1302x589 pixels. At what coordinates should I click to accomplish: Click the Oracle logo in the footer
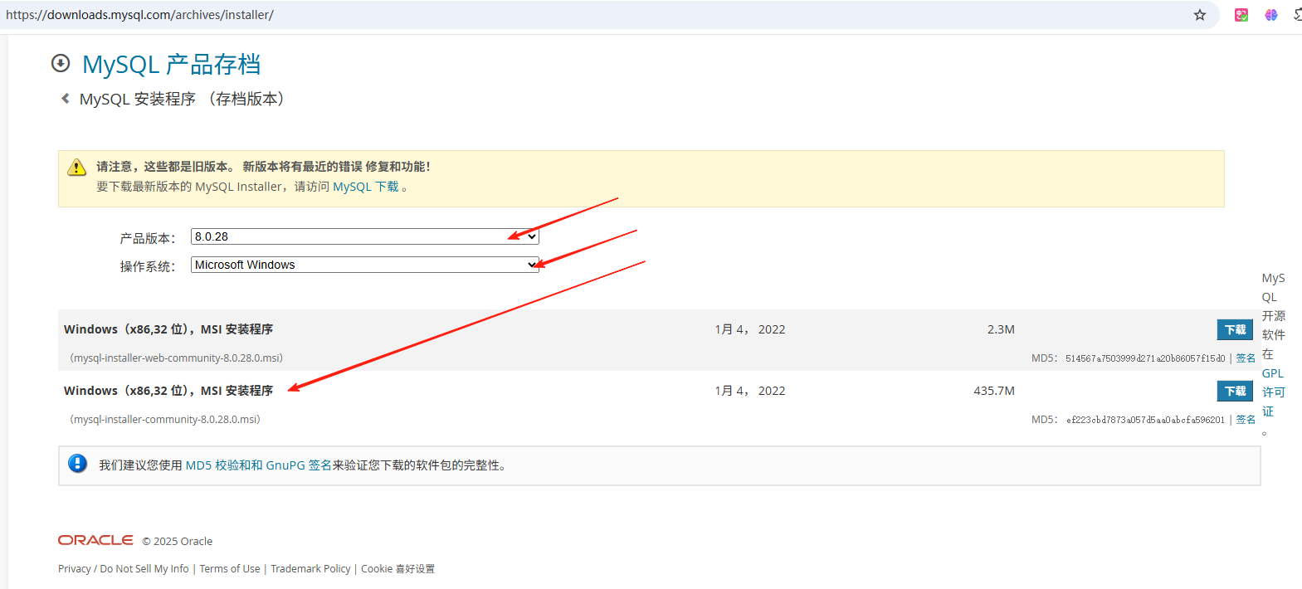(x=95, y=540)
